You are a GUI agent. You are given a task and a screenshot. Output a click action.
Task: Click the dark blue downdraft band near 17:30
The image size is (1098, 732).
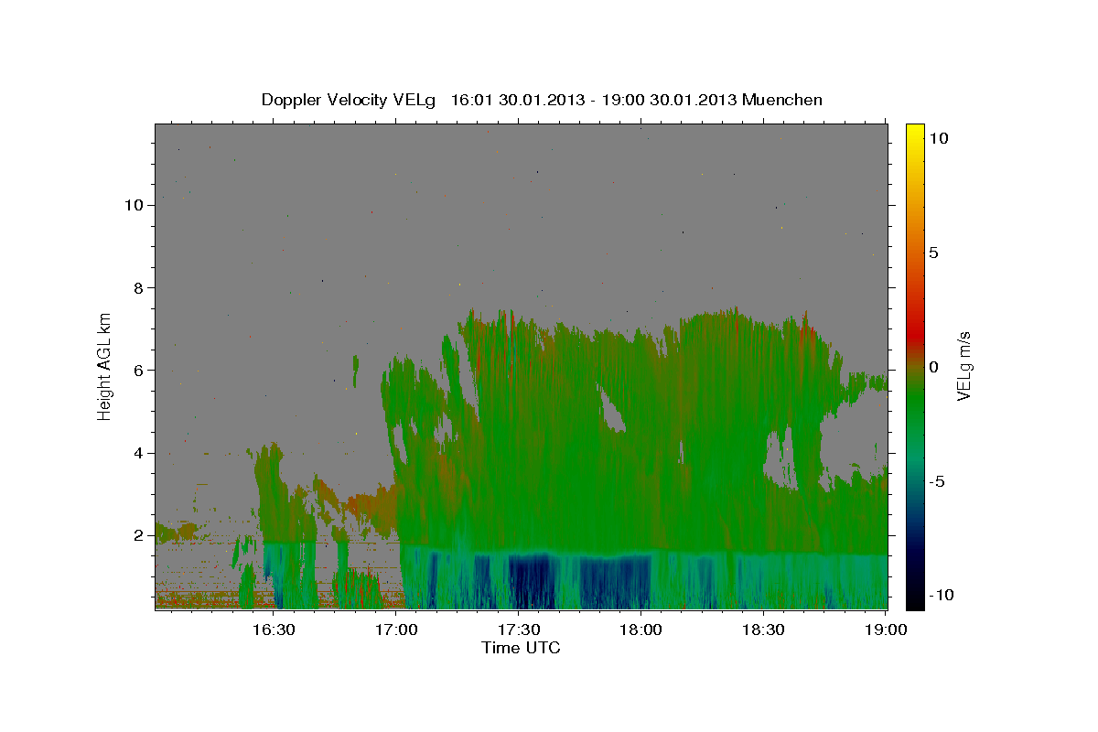click(531, 581)
